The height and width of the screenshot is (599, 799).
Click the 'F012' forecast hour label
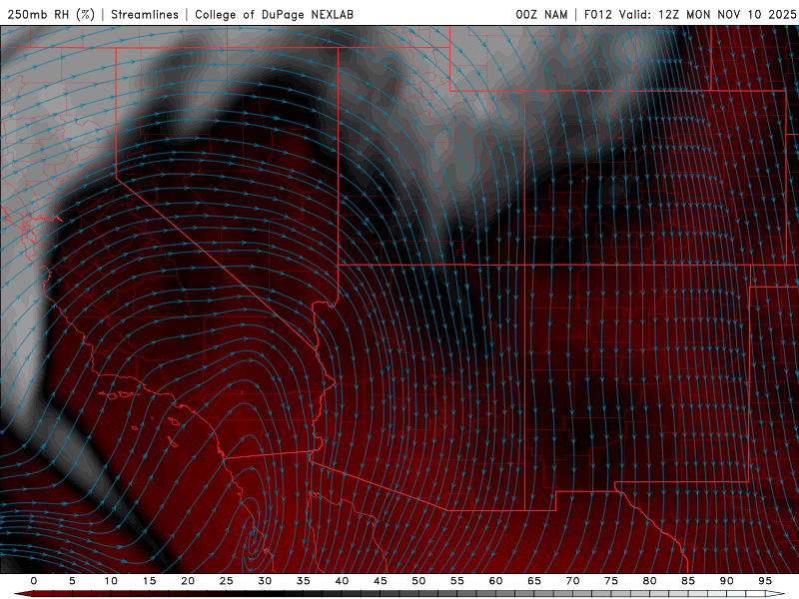click(597, 14)
